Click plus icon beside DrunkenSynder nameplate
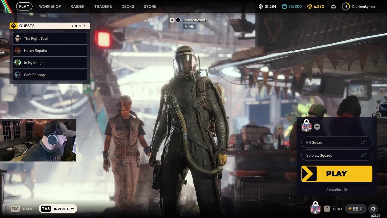Screen dimensions: 387x218 click(178, 20)
